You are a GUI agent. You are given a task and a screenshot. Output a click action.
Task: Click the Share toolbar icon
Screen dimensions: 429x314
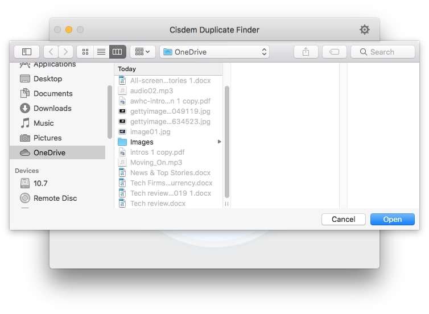pyautogui.click(x=306, y=52)
